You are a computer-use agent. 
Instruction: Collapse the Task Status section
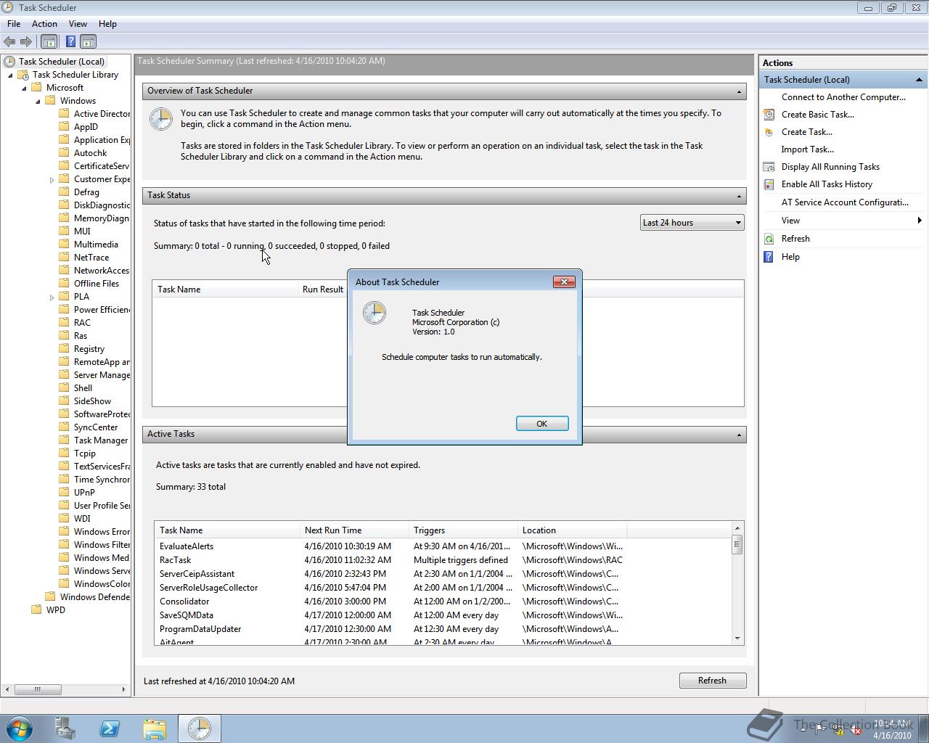pos(739,196)
